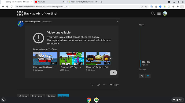Switch to the Gmail Inbox tab
185x103 pixels.
82,2
